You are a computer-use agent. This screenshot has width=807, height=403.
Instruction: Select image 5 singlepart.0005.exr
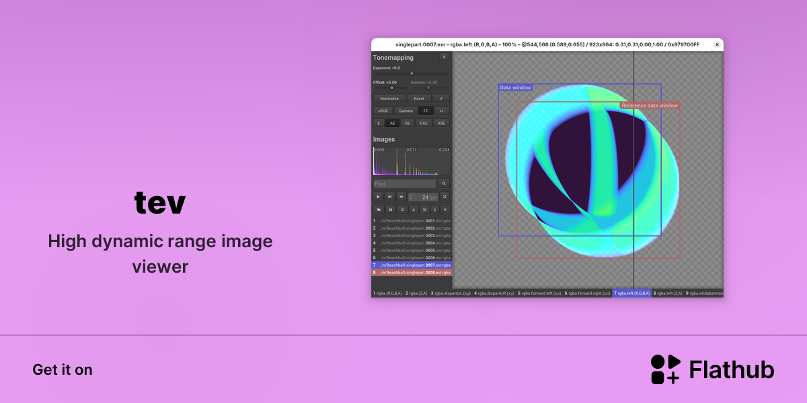pos(412,250)
